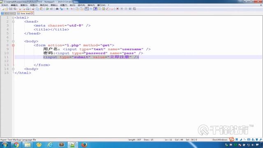Toggle the 英 language mode in IME bar
The image size is (263, 148).
237,140
